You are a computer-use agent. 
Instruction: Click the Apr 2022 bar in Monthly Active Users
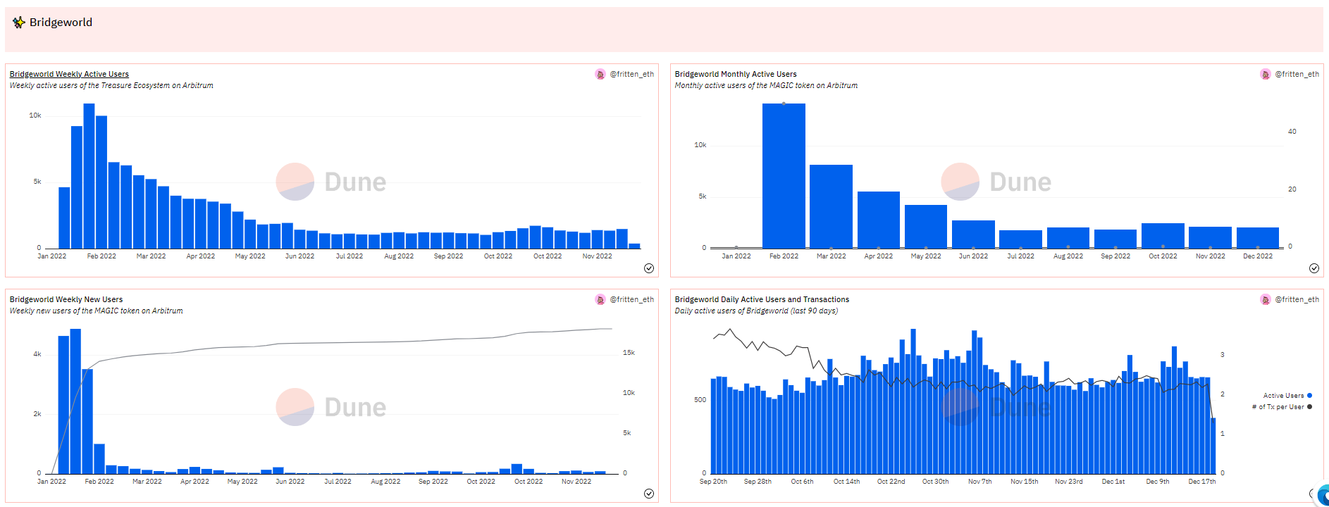(x=879, y=220)
